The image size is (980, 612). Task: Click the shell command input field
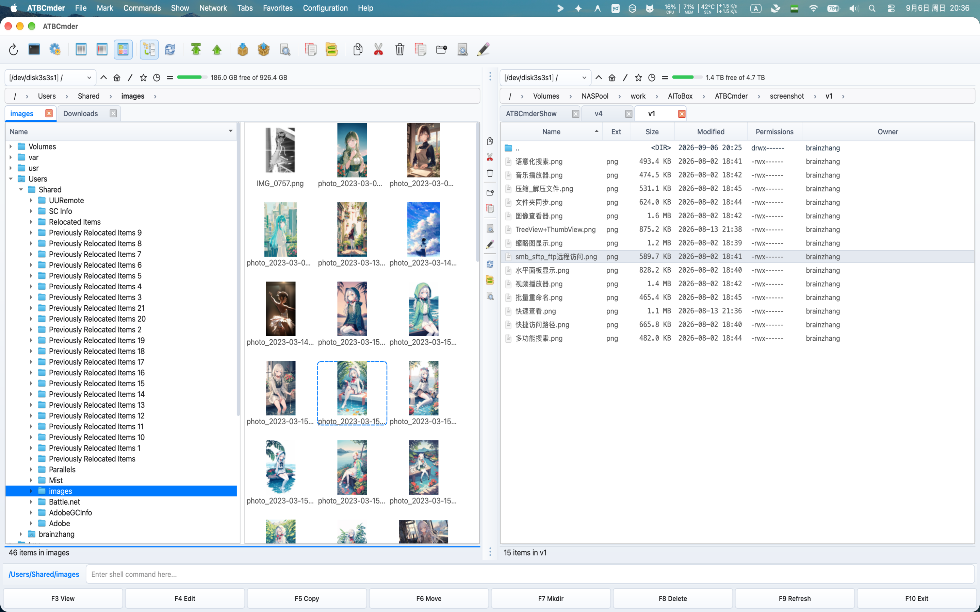530,574
